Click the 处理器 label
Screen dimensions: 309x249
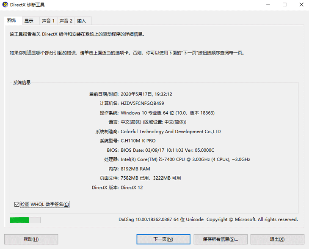point(111,159)
